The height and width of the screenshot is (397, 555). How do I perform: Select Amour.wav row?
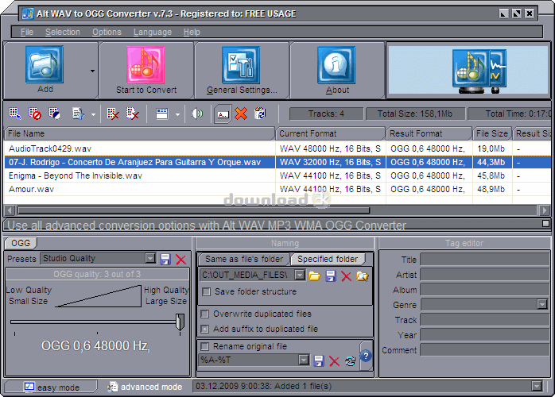coord(277,189)
